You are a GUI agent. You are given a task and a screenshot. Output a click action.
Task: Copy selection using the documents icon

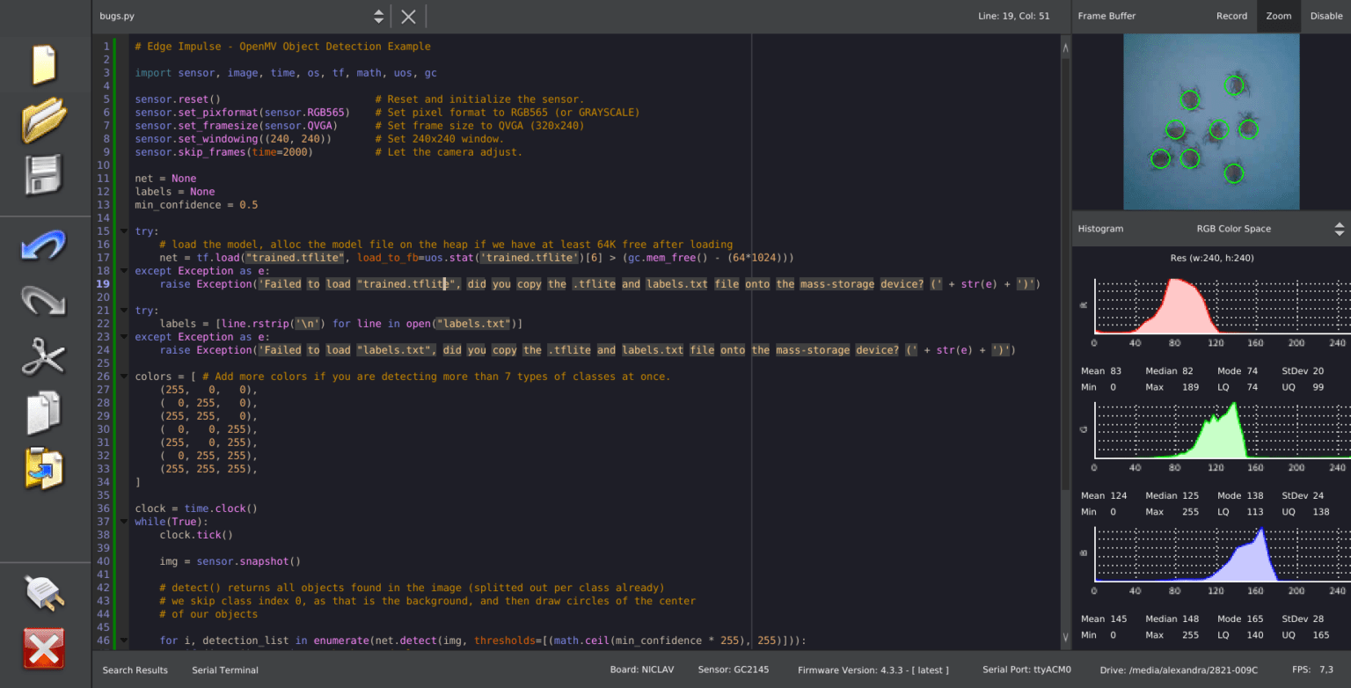(44, 412)
